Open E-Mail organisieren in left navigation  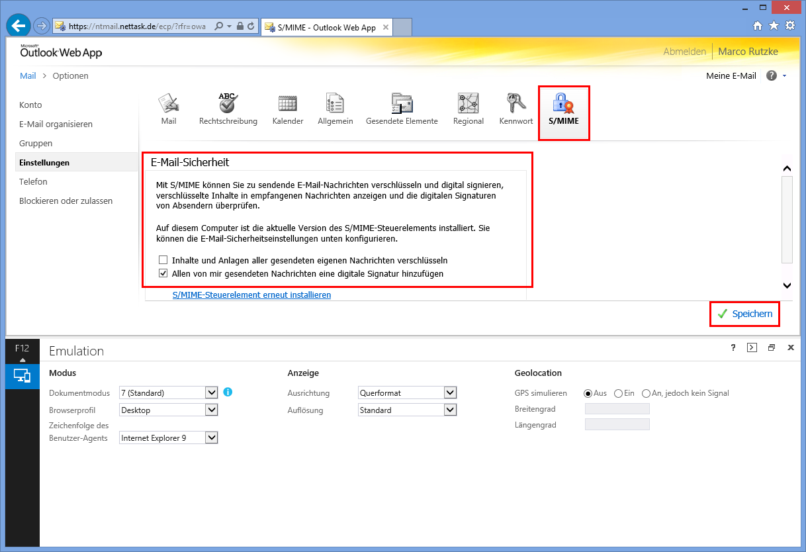[x=56, y=124]
